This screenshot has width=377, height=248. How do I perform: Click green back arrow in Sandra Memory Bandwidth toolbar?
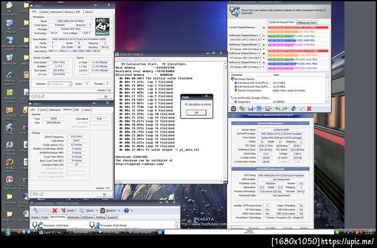[x=278, y=109]
